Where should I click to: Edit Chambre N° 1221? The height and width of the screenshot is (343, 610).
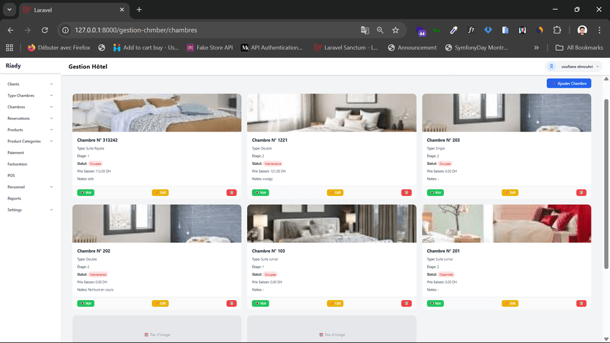point(335,192)
